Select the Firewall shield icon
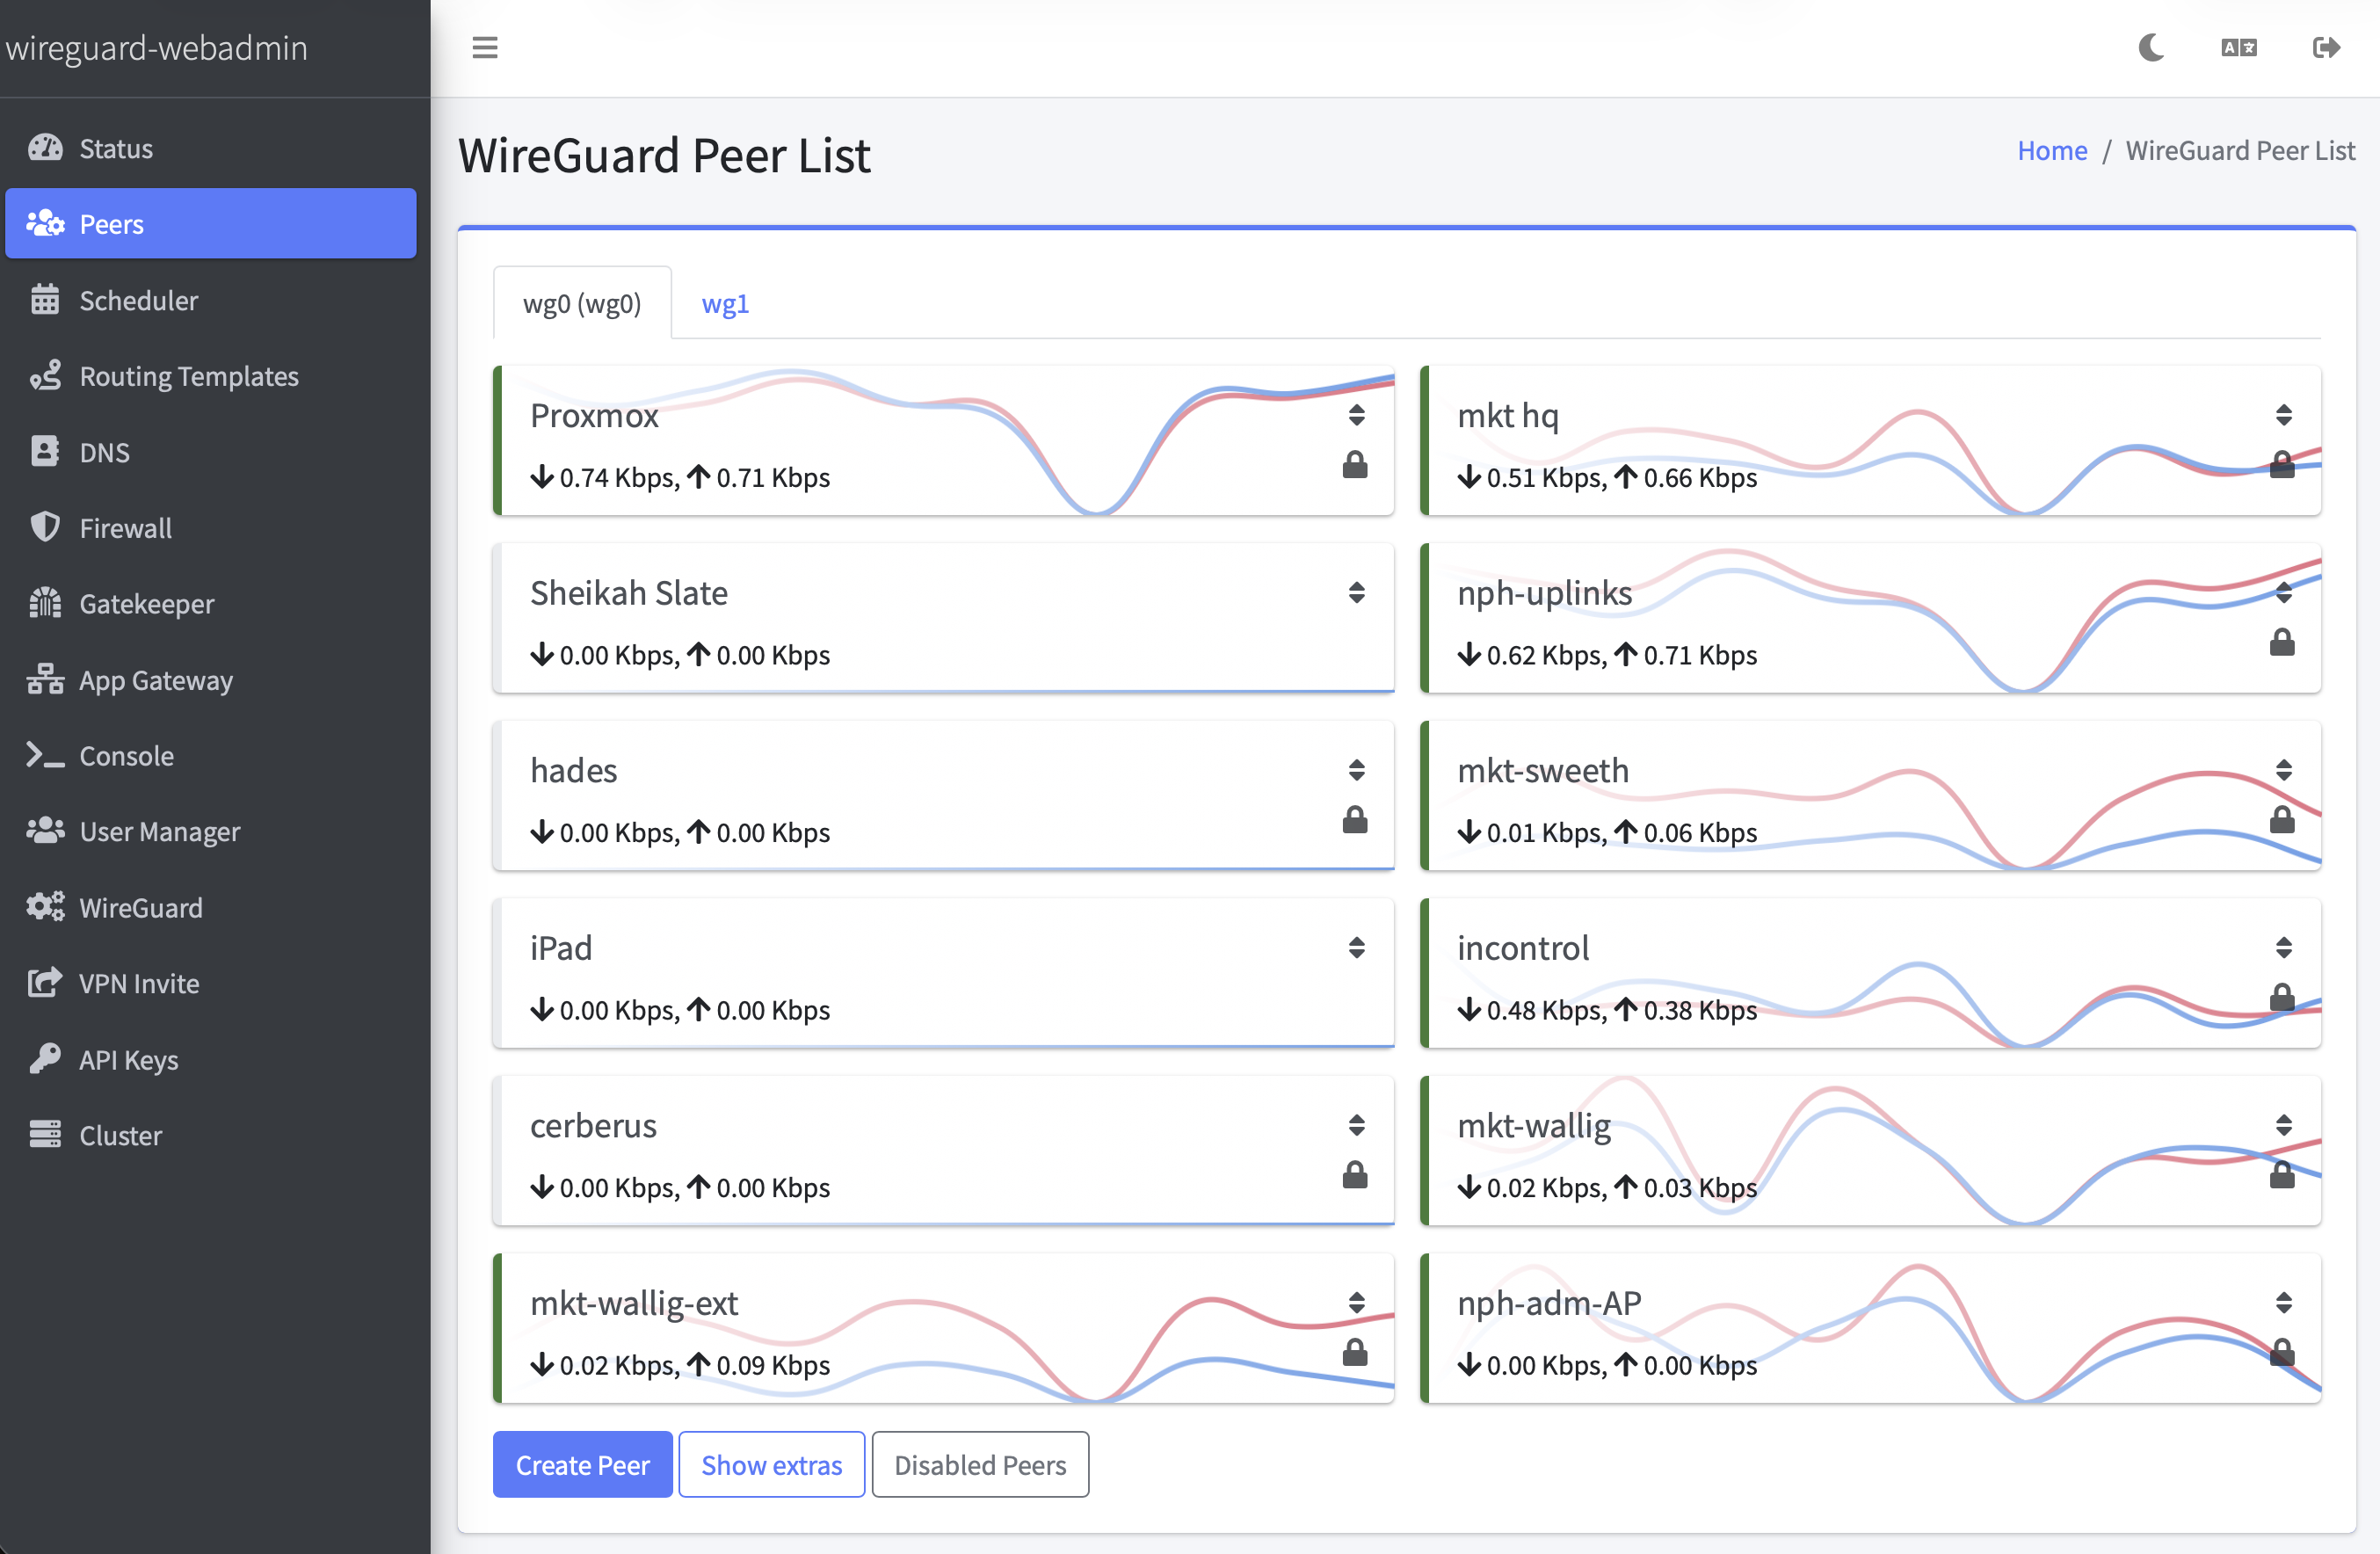 click(44, 527)
